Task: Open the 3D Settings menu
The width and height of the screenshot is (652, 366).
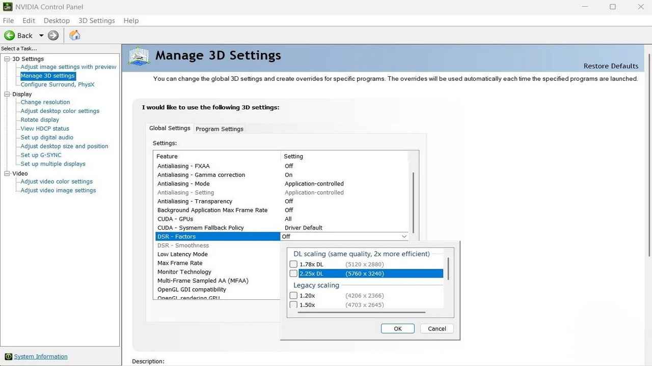Action: (x=96, y=20)
